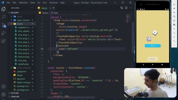Open the Run menu
178x100 pixels.
coord(45,2)
